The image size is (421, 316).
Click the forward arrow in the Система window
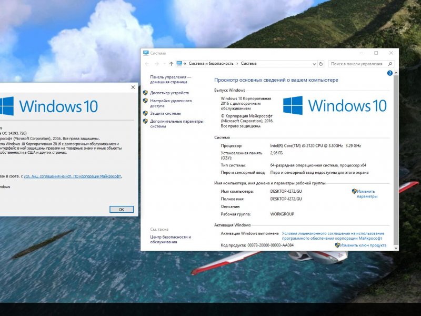point(157,64)
